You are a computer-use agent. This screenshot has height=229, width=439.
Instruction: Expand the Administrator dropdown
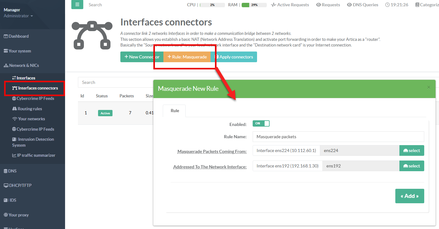pos(18,16)
